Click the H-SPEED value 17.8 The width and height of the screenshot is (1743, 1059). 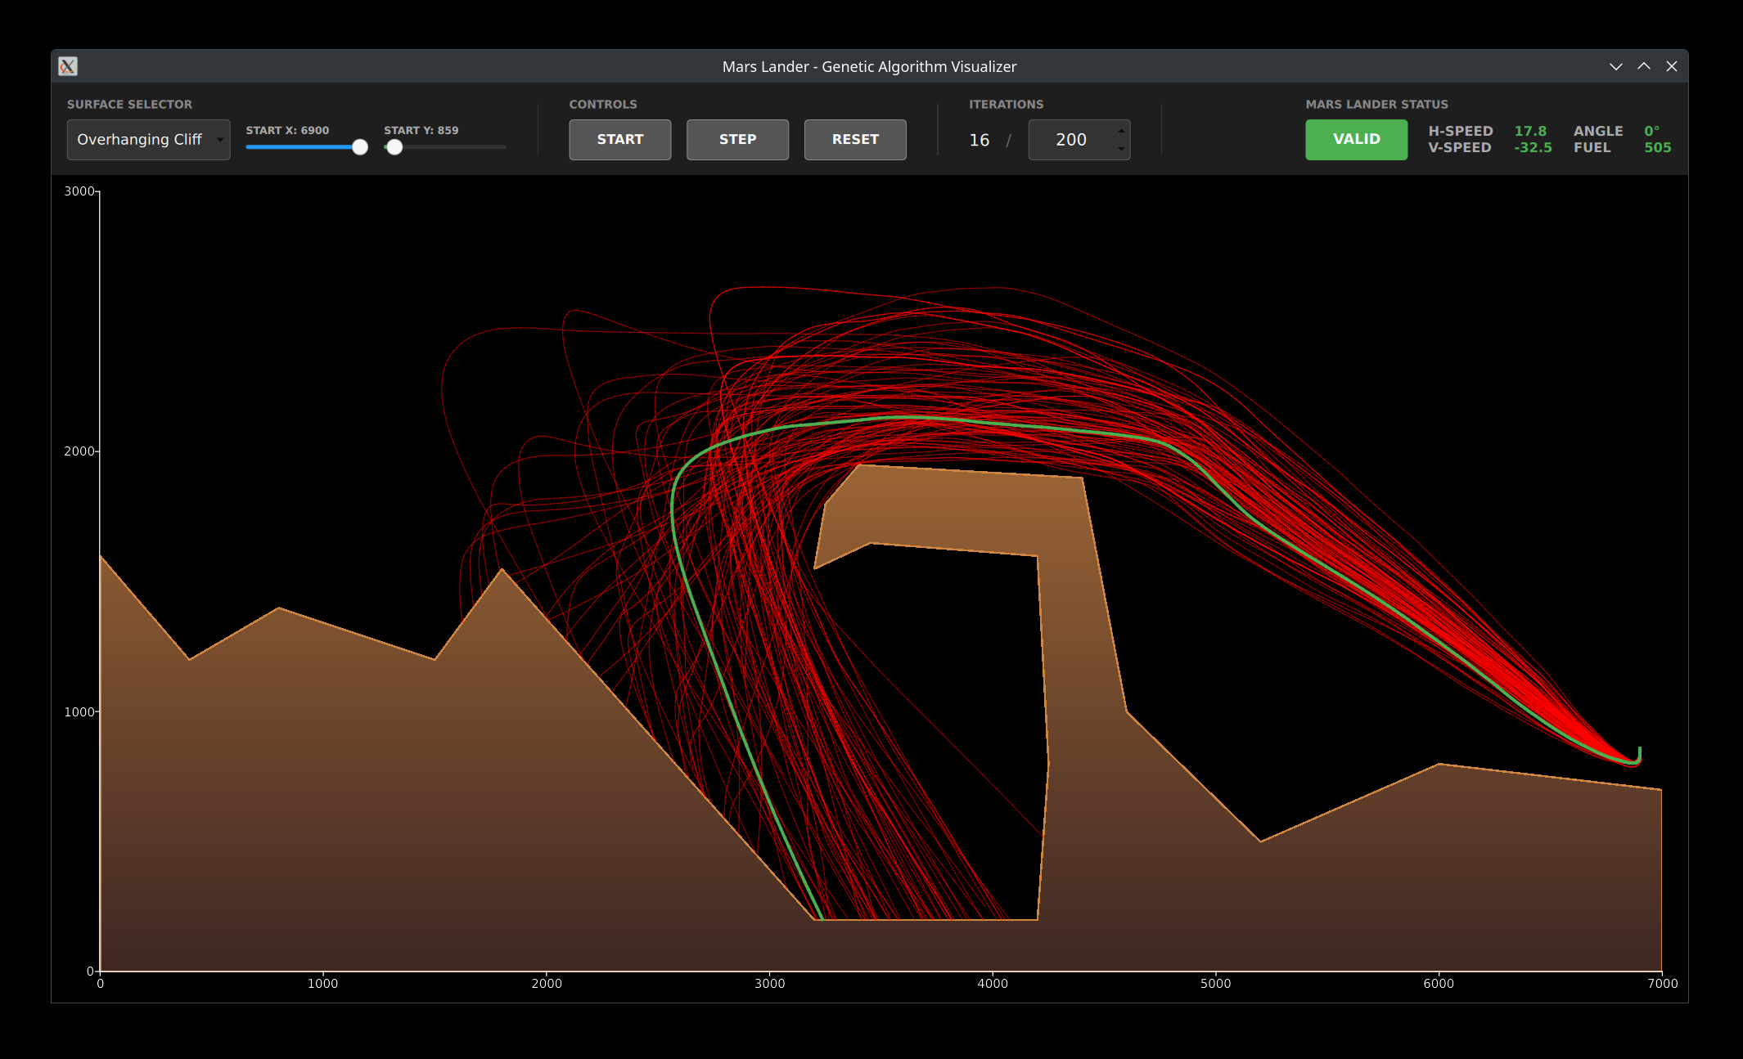(x=1530, y=131)
